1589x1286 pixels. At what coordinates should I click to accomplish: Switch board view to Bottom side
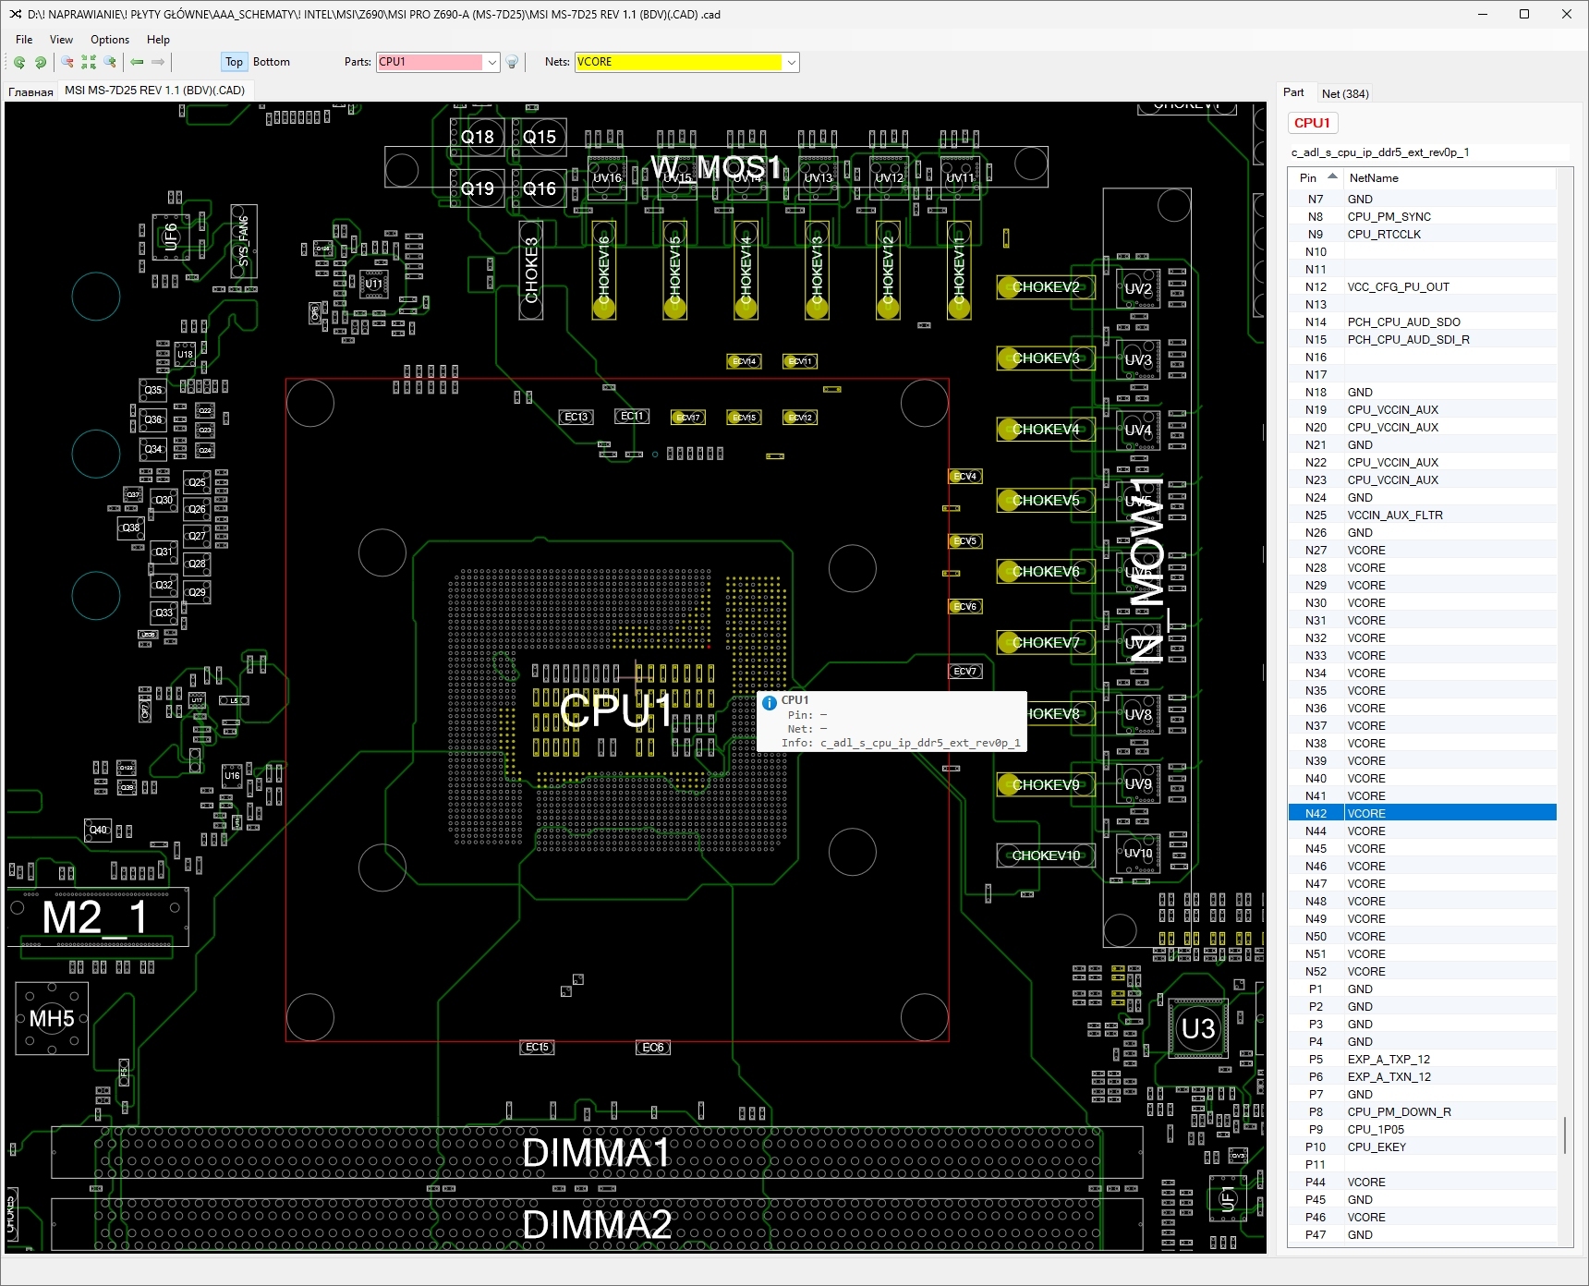tap(272, 62)
